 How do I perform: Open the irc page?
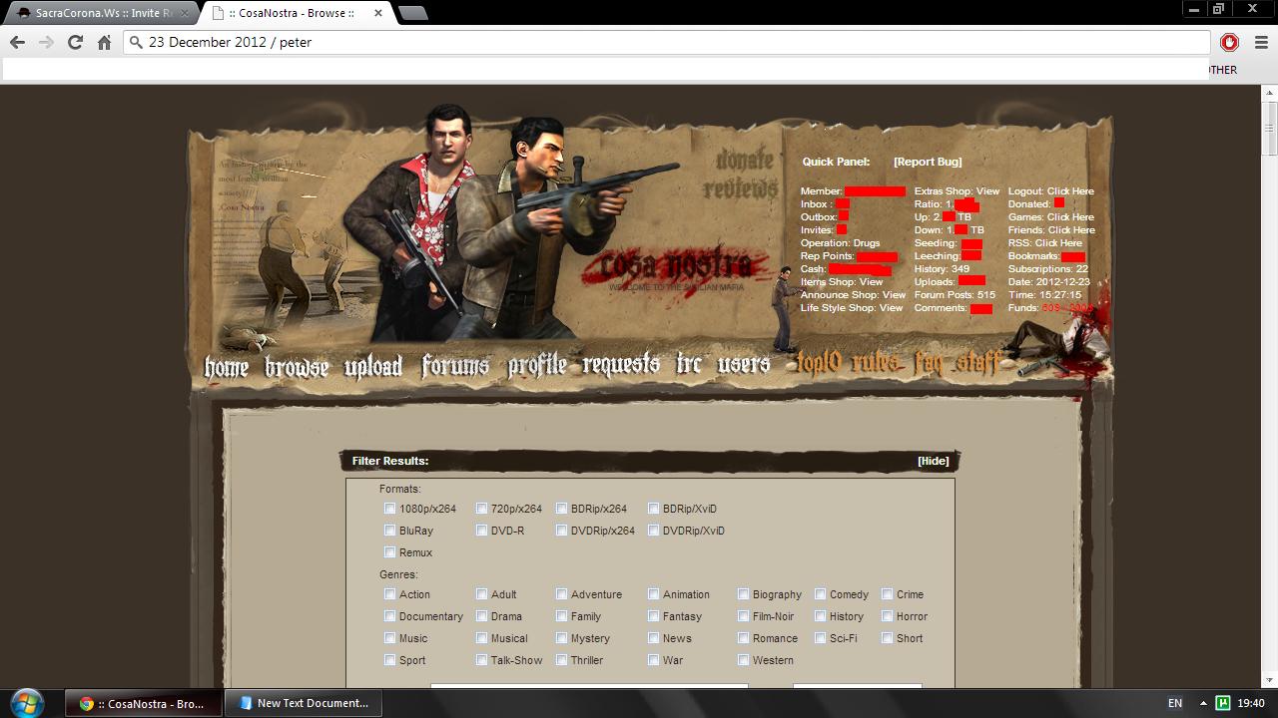tap(689, 364)
